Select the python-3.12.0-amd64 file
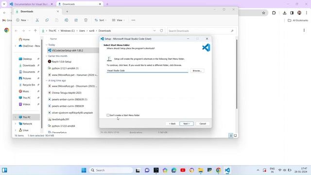Screen dimensions: 311x175 pos(63,126)
